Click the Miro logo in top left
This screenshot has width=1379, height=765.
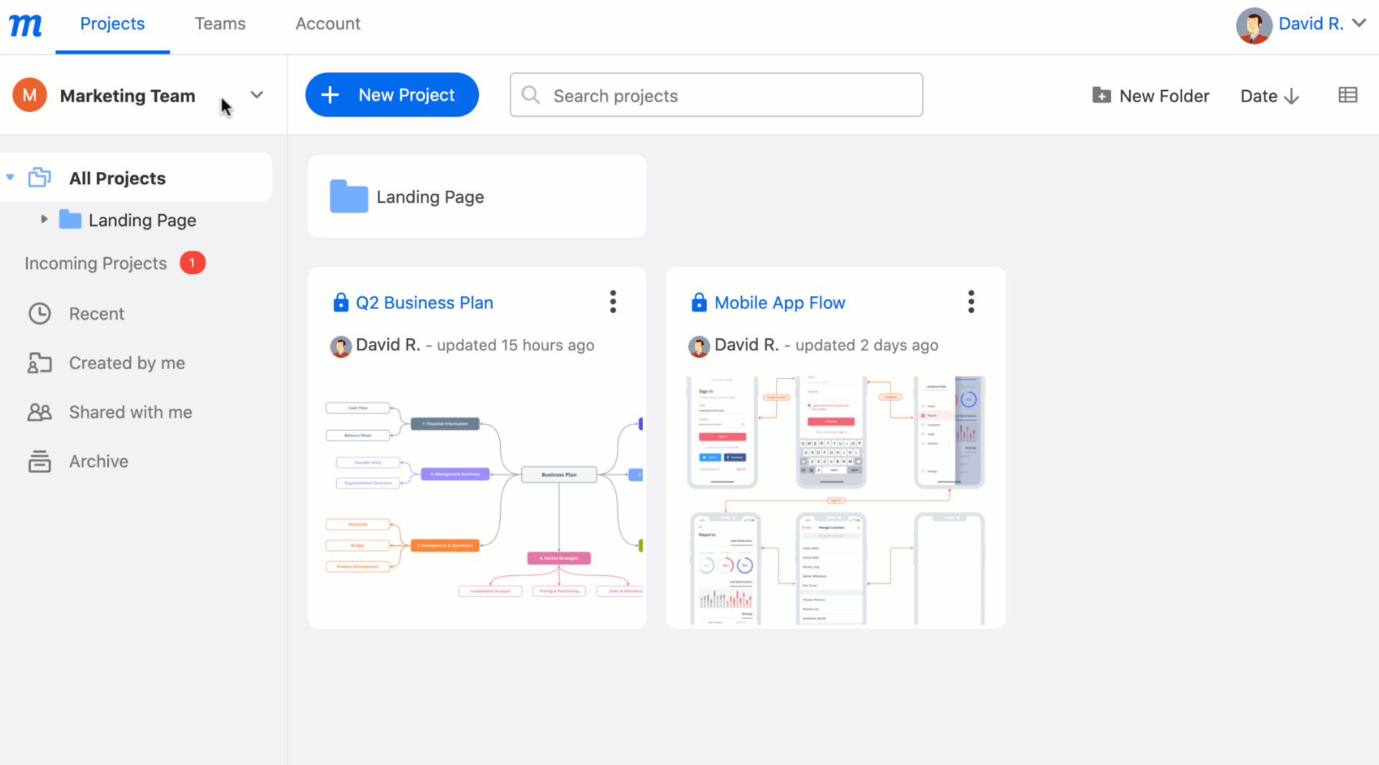pyautogui.click(x=25, y=24)
